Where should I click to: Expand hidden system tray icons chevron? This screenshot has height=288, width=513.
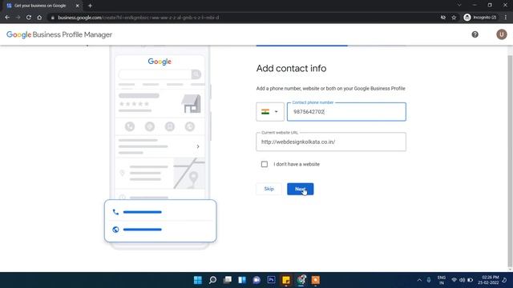(419, 280)
